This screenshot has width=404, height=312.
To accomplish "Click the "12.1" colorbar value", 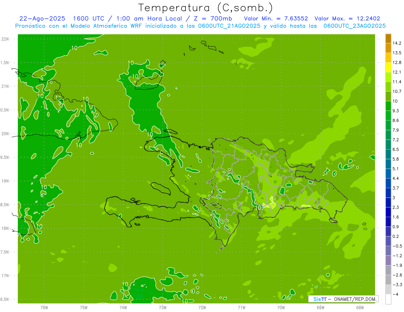I will (x=397, y=72).
